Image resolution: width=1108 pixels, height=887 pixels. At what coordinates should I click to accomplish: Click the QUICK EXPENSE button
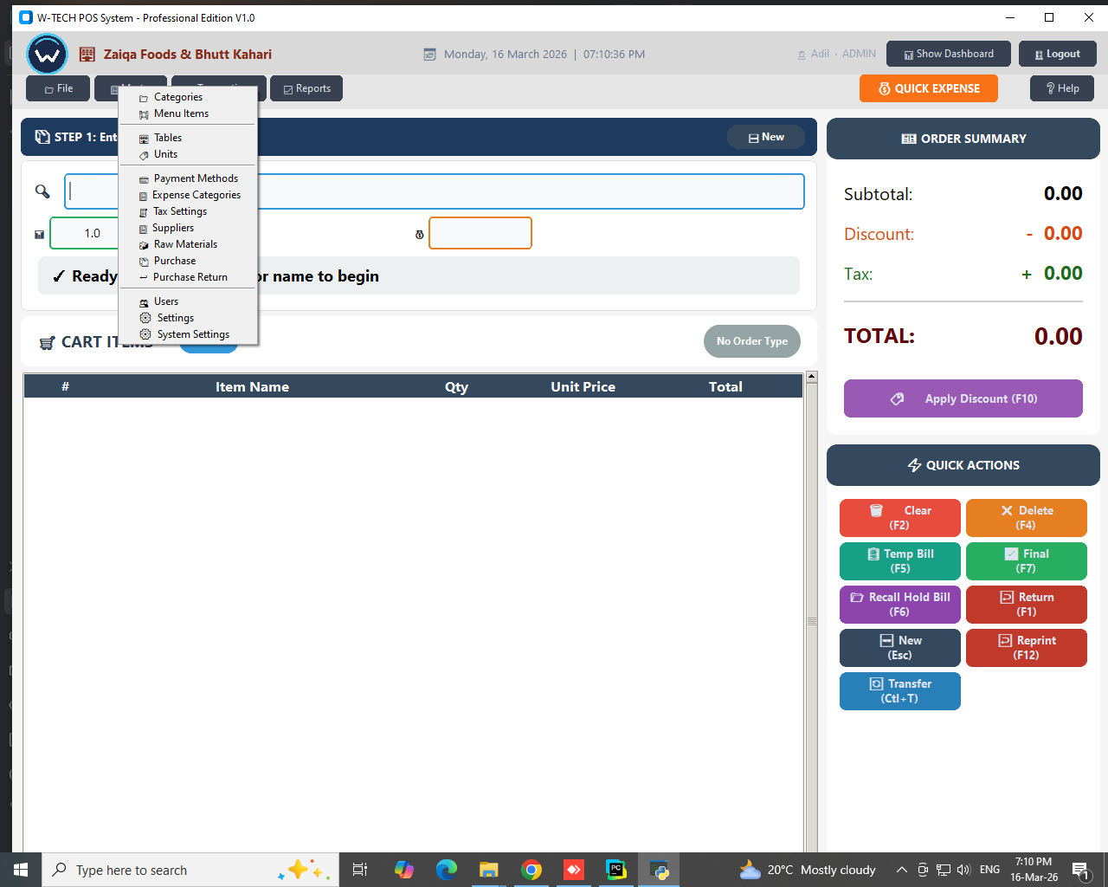[x=929, y=88]
